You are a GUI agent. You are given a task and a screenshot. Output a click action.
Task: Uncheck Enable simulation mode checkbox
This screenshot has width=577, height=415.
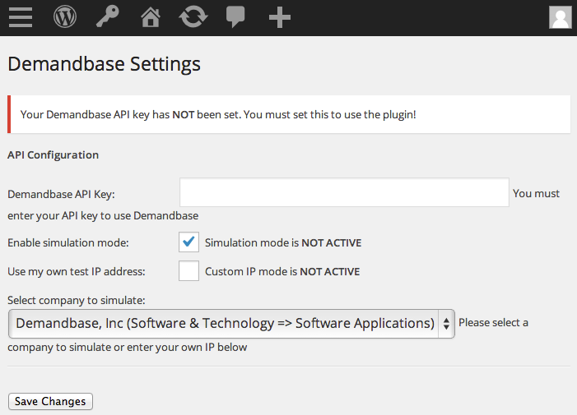(188, 242)
